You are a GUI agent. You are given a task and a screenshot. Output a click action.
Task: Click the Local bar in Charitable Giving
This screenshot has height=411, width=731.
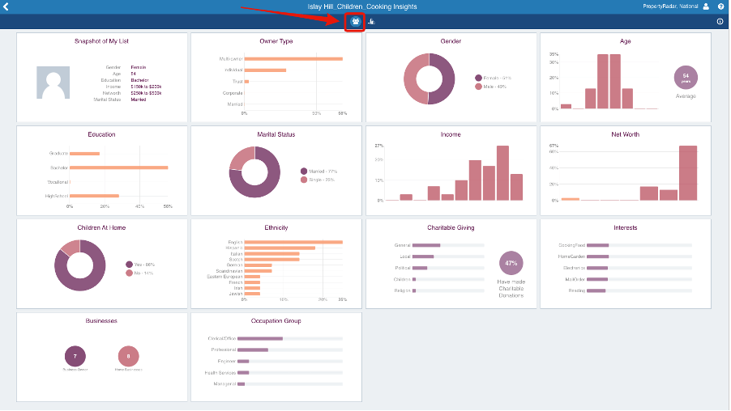click(x=423, y=256)
